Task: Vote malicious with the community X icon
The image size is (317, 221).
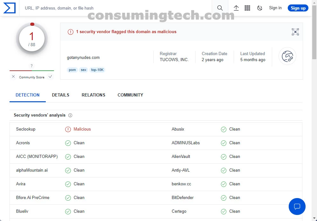Action: tap(13, 76)
